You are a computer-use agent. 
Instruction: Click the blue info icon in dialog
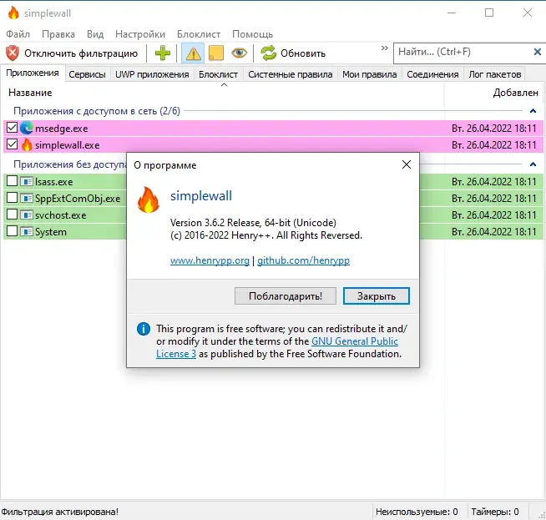(x=144, y=329)
